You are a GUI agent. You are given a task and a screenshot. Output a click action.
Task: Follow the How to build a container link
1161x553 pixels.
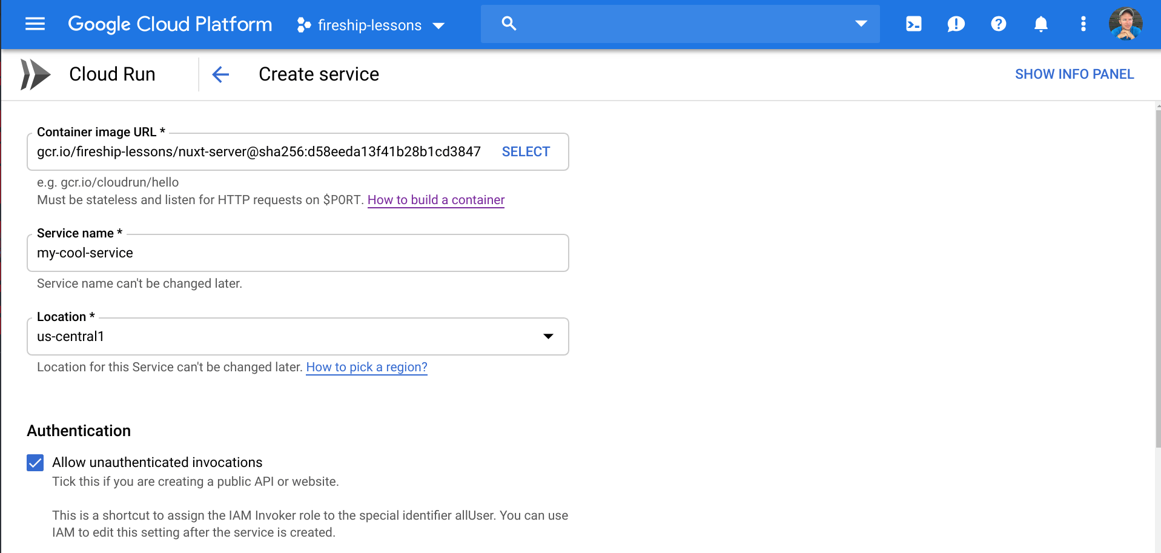point(435,200)
